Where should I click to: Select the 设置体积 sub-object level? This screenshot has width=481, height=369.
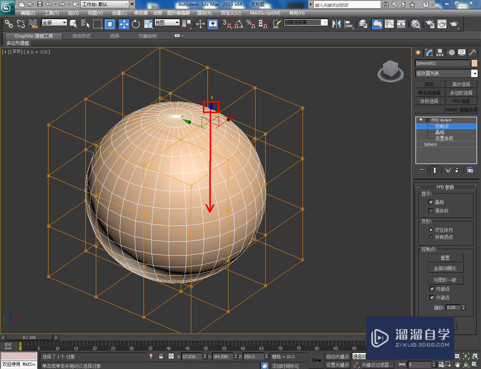444,138
